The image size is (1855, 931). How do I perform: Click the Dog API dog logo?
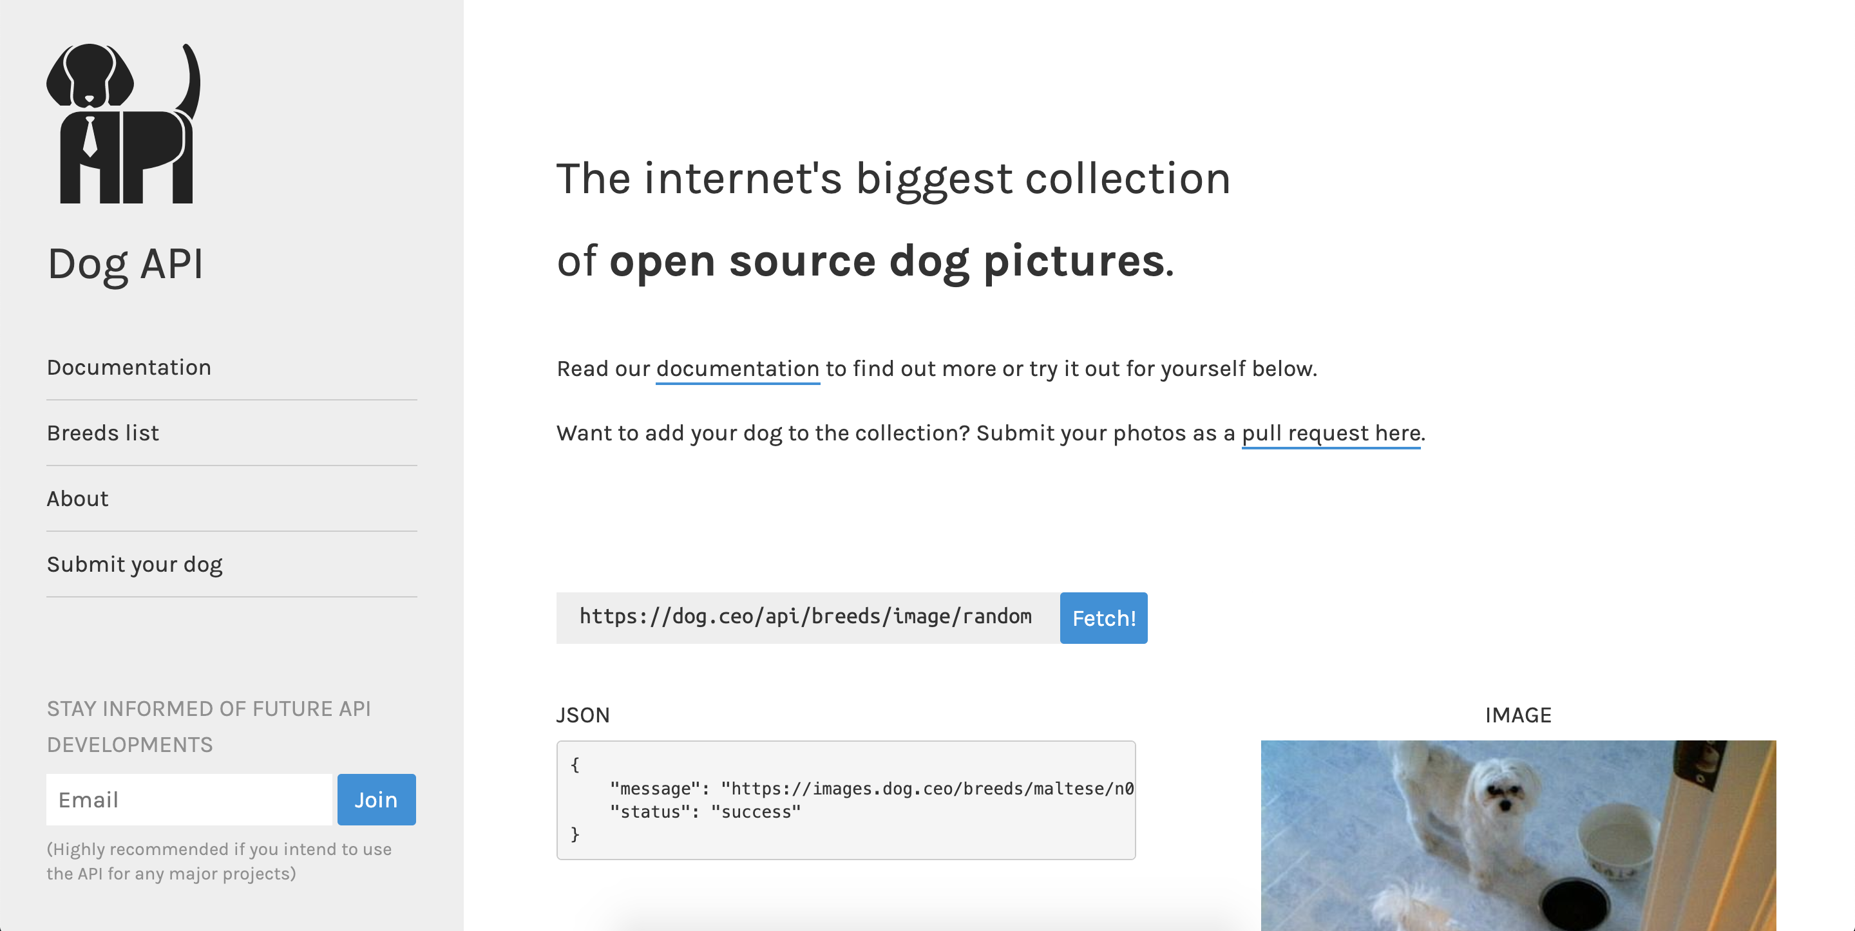pos(123,124)
